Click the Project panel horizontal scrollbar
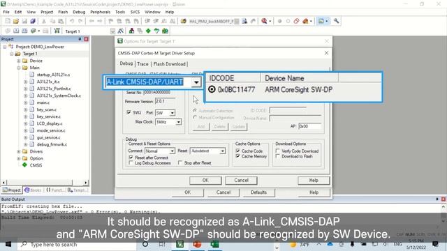The image size is (447, 251). coord(45,183)
